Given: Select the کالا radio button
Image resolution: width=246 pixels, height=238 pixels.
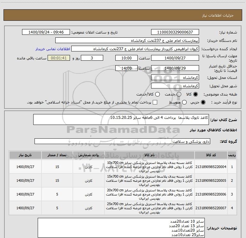Looking at the screenshot, I should pyautogui.click(x=196, y=94).
